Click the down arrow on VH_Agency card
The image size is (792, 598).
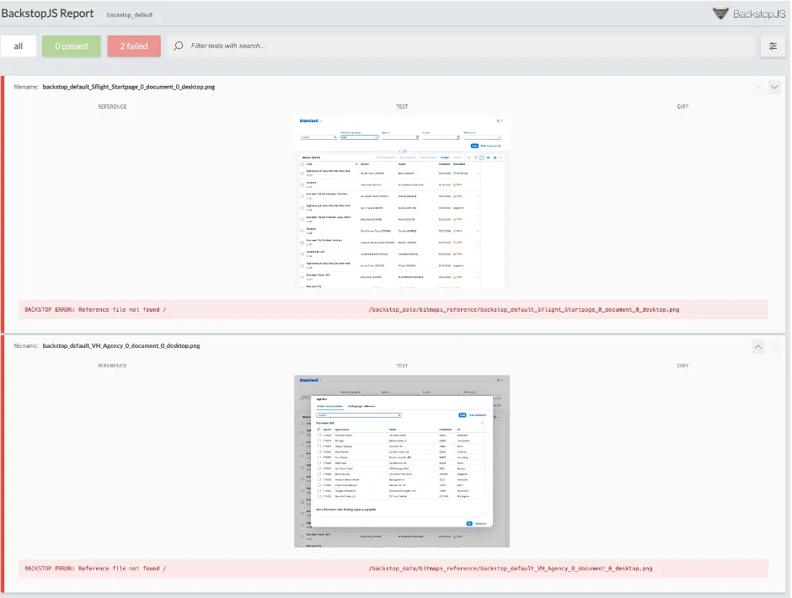pyautogui.click(x=774, y=346)
